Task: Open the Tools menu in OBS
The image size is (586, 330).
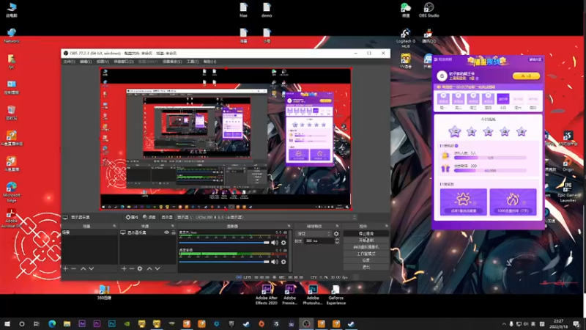Action: 193,62
